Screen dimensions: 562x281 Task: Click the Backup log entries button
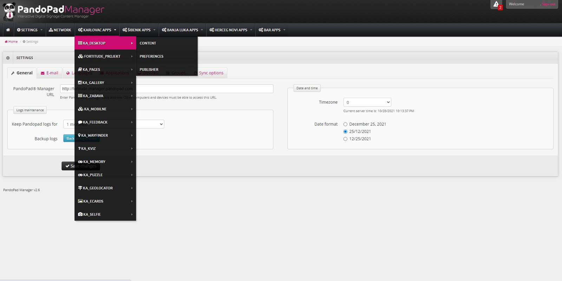click(x=81, y=138)
